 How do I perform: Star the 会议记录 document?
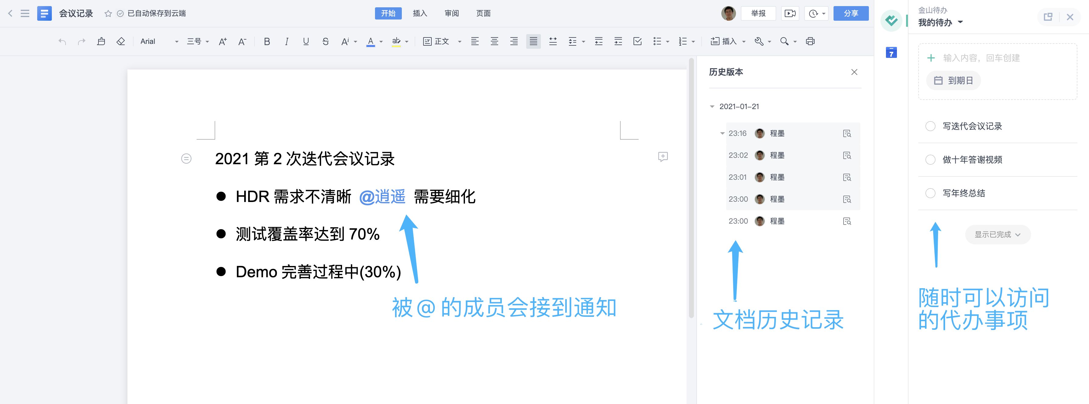click(x=108, y=13)
